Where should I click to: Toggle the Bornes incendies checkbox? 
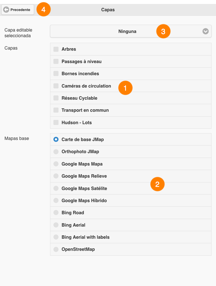[56, 73]
